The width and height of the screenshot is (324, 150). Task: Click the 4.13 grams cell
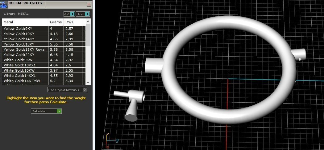56,34
